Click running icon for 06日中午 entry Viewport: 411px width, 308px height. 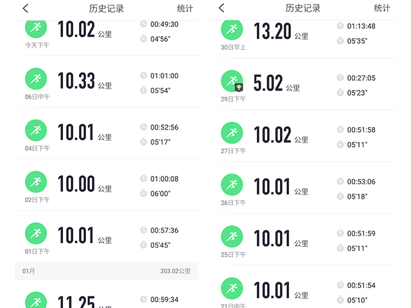tap(36, 78)
